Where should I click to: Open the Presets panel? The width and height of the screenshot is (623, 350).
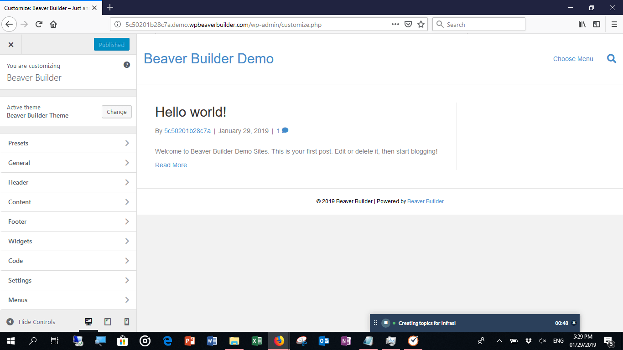pos(68,143)
